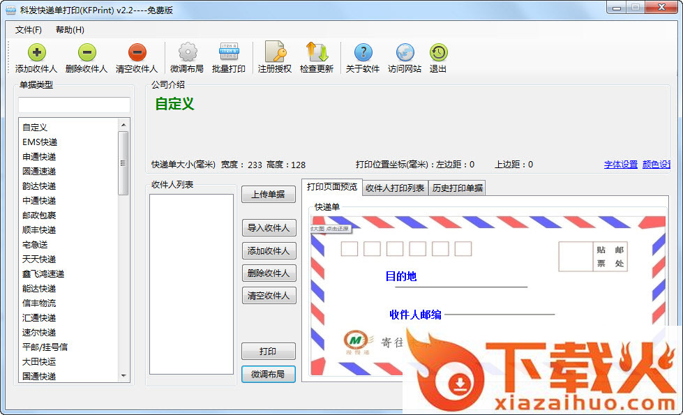Click the Batch Print (批量打印) toolbar icon
This screenshot has width=683, height=415.
point(229,53)
